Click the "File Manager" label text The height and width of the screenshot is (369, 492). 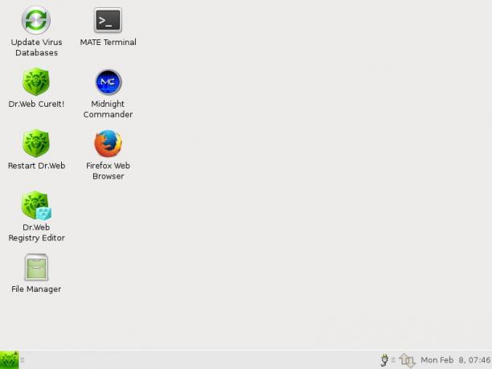click(x=36, y=289)
